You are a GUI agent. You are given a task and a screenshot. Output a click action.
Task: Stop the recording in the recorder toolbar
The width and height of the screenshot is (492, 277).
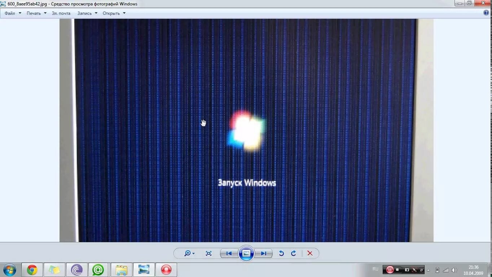397,270
